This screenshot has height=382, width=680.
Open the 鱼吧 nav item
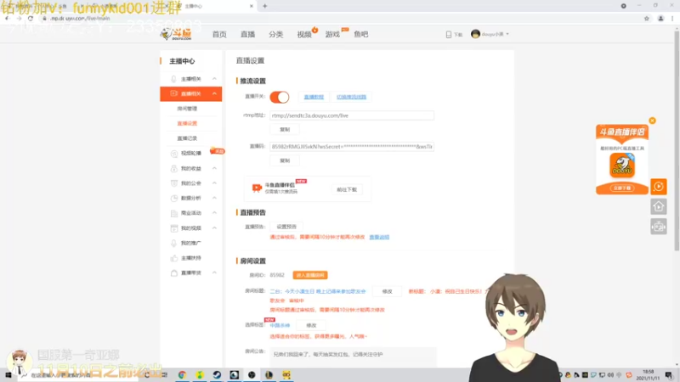click(x=360, y=34)
